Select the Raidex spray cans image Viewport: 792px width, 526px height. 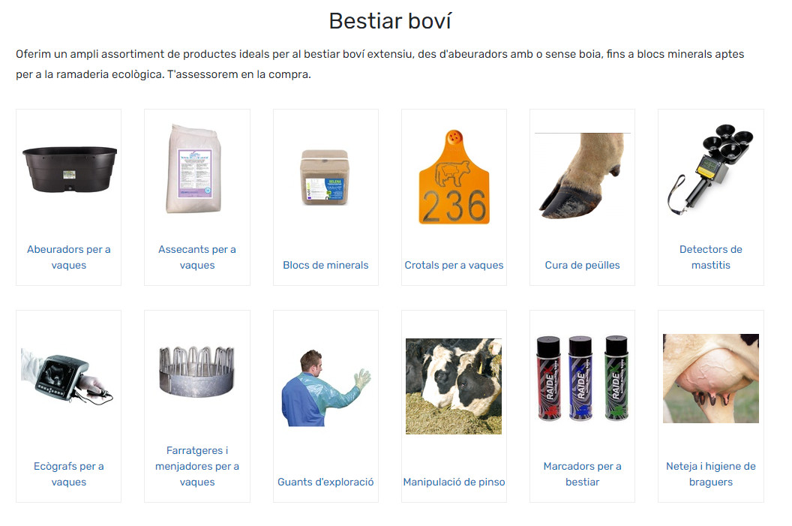click(583, 378)
